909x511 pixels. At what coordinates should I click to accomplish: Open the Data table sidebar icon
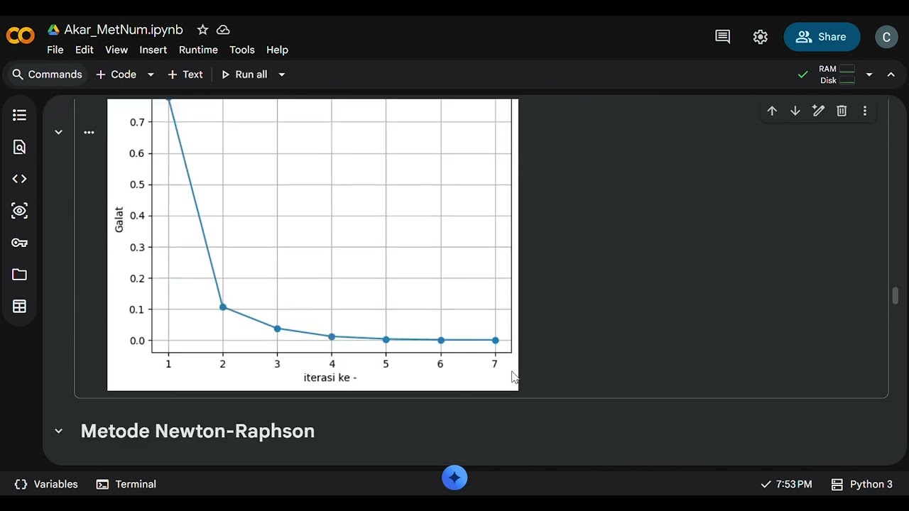19,307
